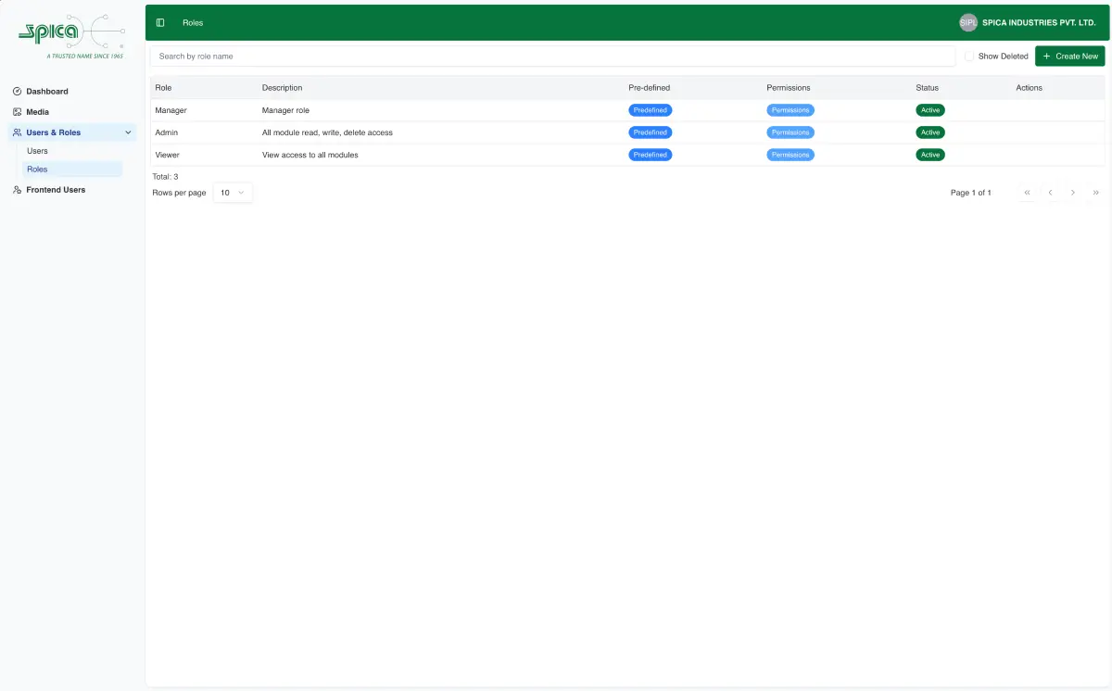The image size is (1112, 691).
Task: Select the Dashboard icon in the sidebar
Action: [17, 91]
